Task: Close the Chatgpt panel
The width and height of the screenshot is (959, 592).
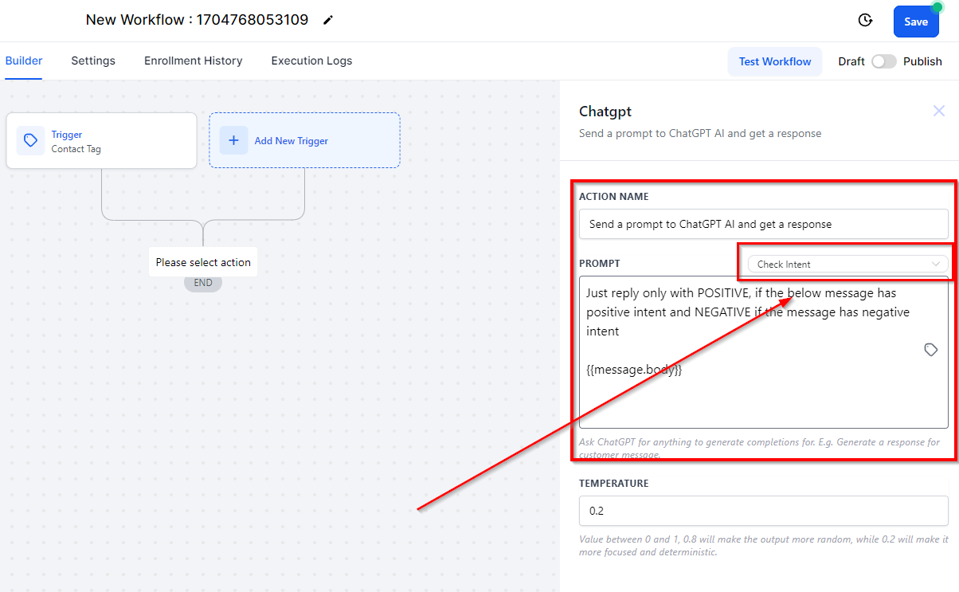Action: tap(939, 112)
